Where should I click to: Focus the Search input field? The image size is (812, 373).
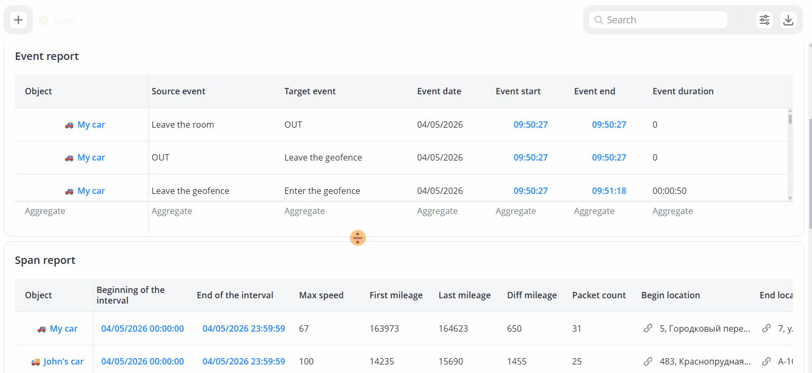tap(658, 20)
